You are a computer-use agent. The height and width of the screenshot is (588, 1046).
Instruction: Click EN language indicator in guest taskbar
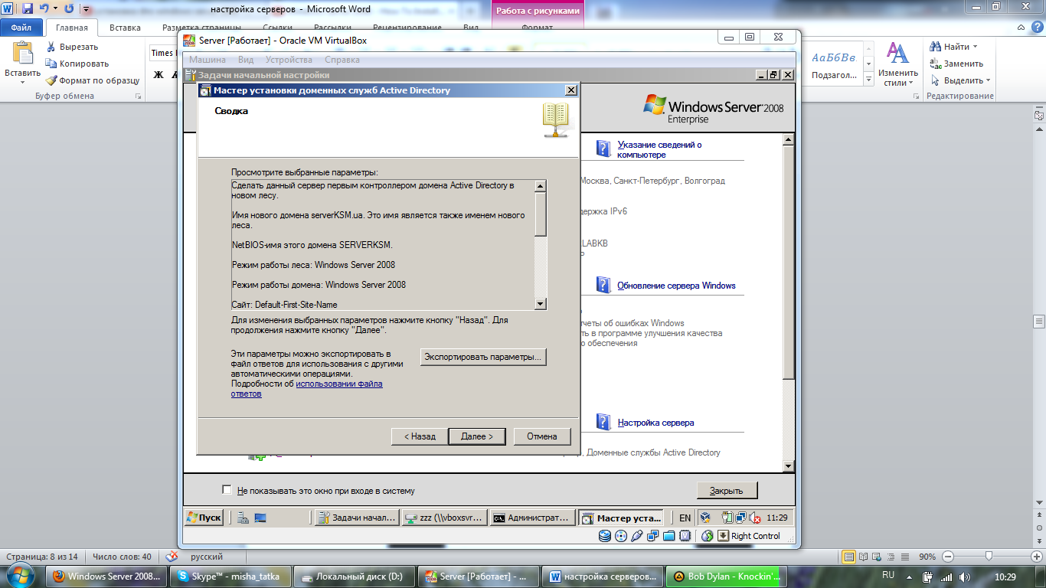pos(685,518)
